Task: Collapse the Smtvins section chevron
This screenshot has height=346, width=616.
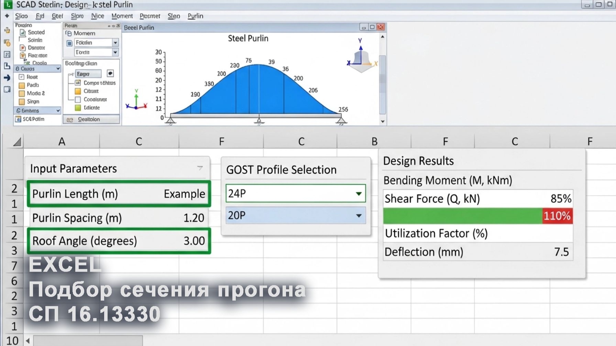Action: (58, 111)
